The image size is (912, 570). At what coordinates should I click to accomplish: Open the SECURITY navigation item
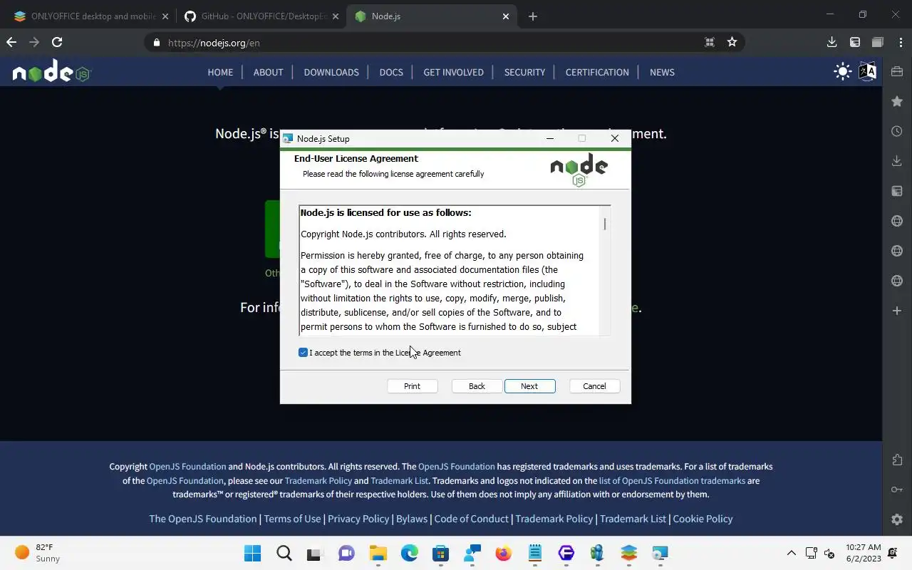point(524,72)
